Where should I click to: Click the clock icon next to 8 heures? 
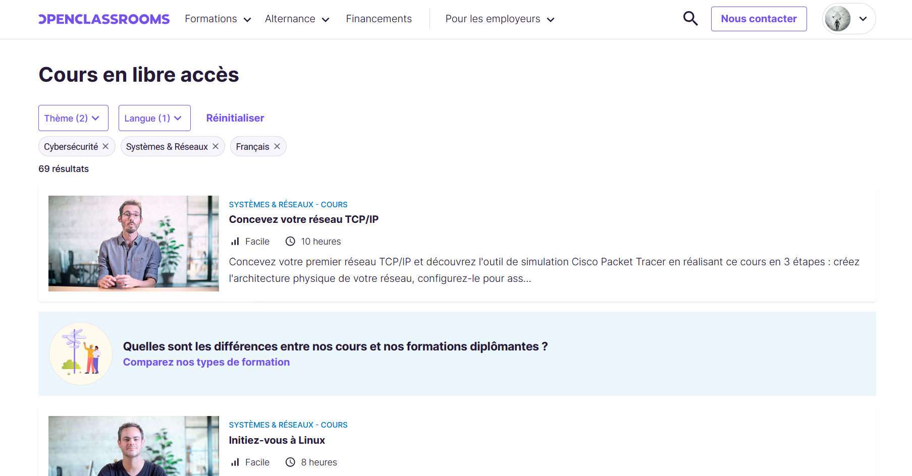290,462
